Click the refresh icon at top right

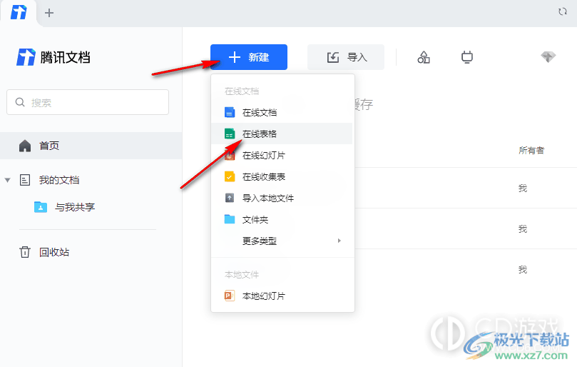point(562,12)
